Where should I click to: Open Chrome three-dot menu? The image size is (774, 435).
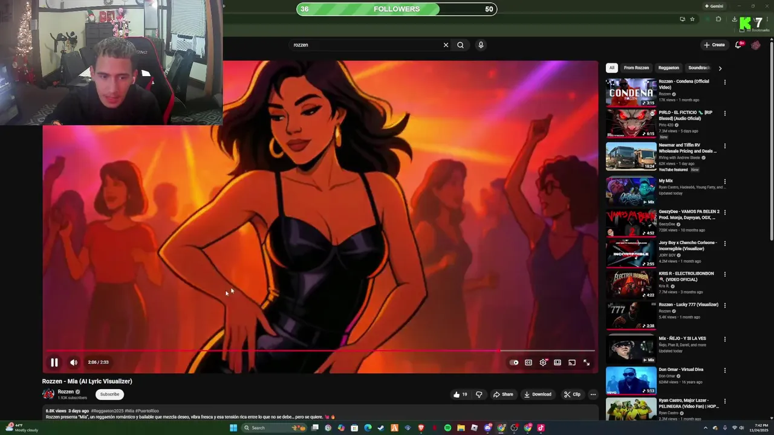pos(769,19)
